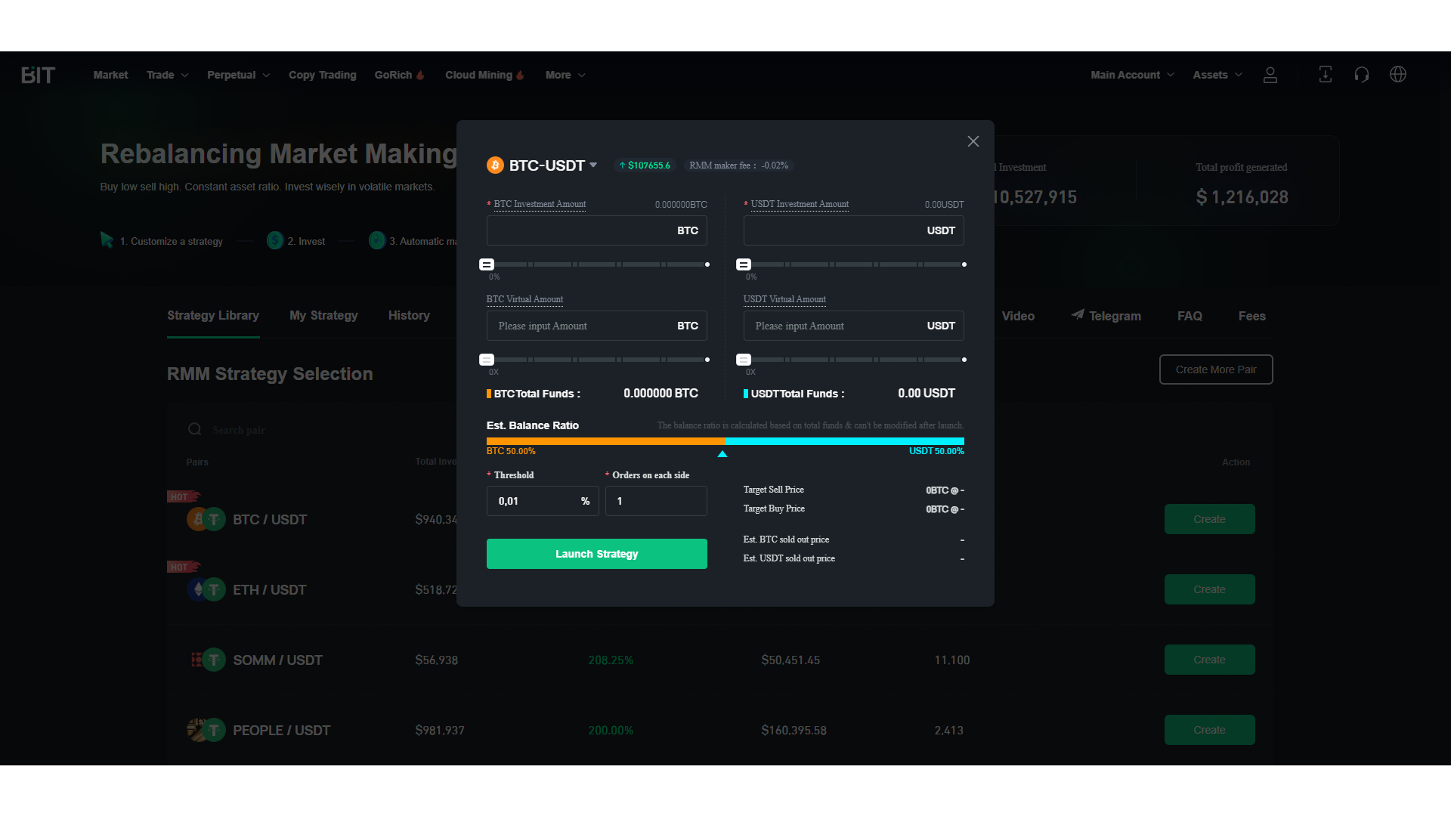Click the 208.25% value for SOMM
This screenshot has height=816, width=1451.
point(611,660)
